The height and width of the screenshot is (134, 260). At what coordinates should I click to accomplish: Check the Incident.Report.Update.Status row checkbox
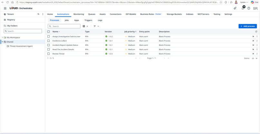click(x=49, y=45)
